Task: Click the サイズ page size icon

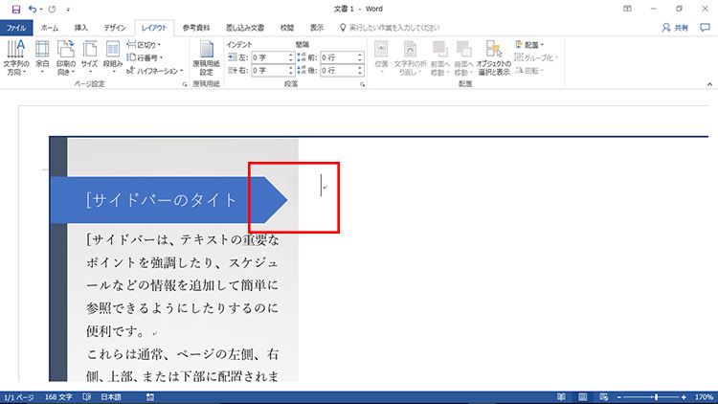Action: (x=89, y=57)
